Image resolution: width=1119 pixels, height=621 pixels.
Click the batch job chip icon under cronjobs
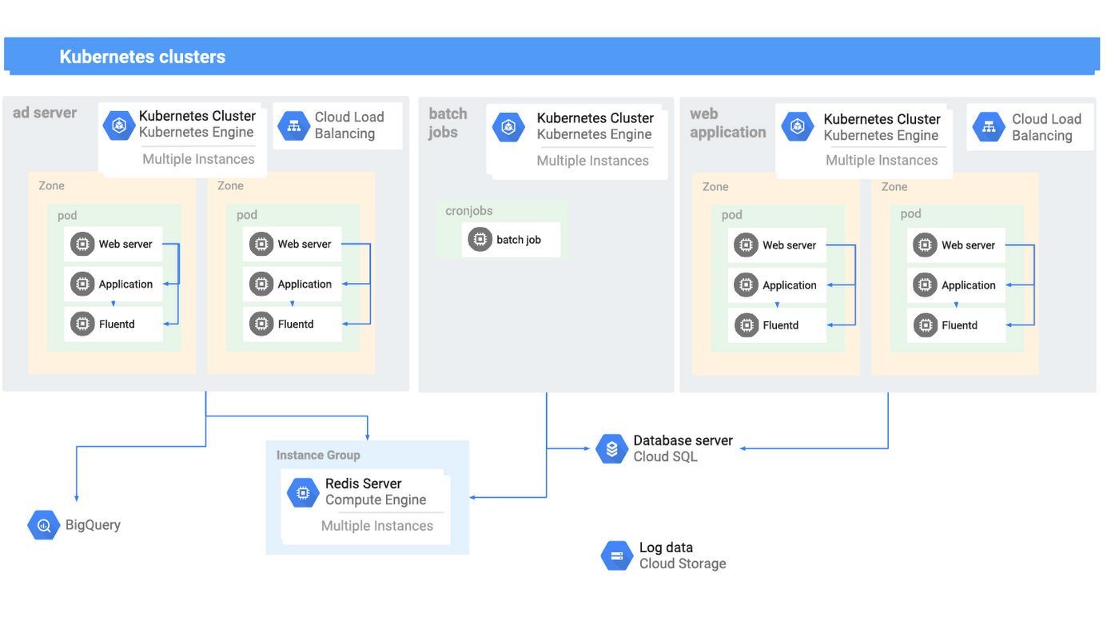(x=480, y=240)
